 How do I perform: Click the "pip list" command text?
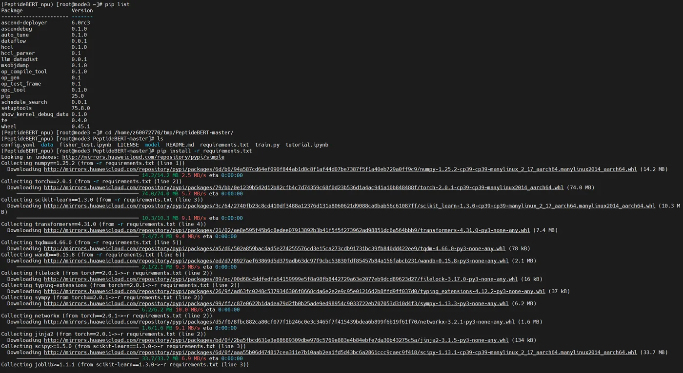coord(117,4)
